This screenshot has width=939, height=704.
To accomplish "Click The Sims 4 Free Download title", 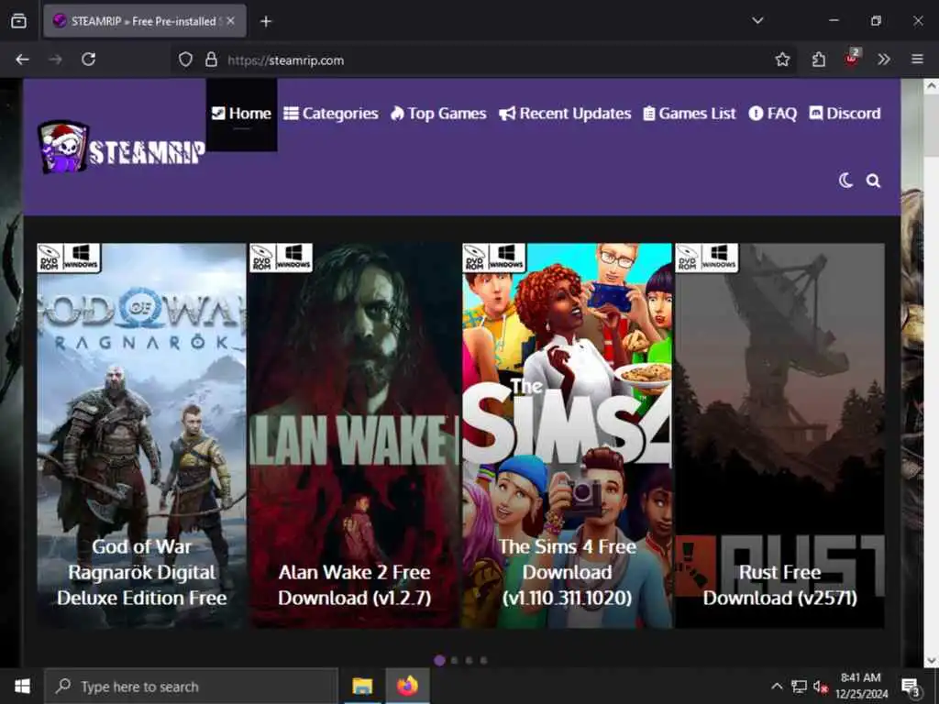I will coord(567,572).
